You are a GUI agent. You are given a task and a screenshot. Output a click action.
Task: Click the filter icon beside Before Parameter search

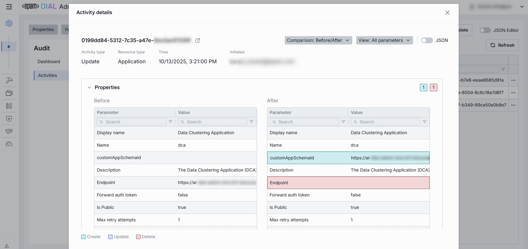coord(171,122)
